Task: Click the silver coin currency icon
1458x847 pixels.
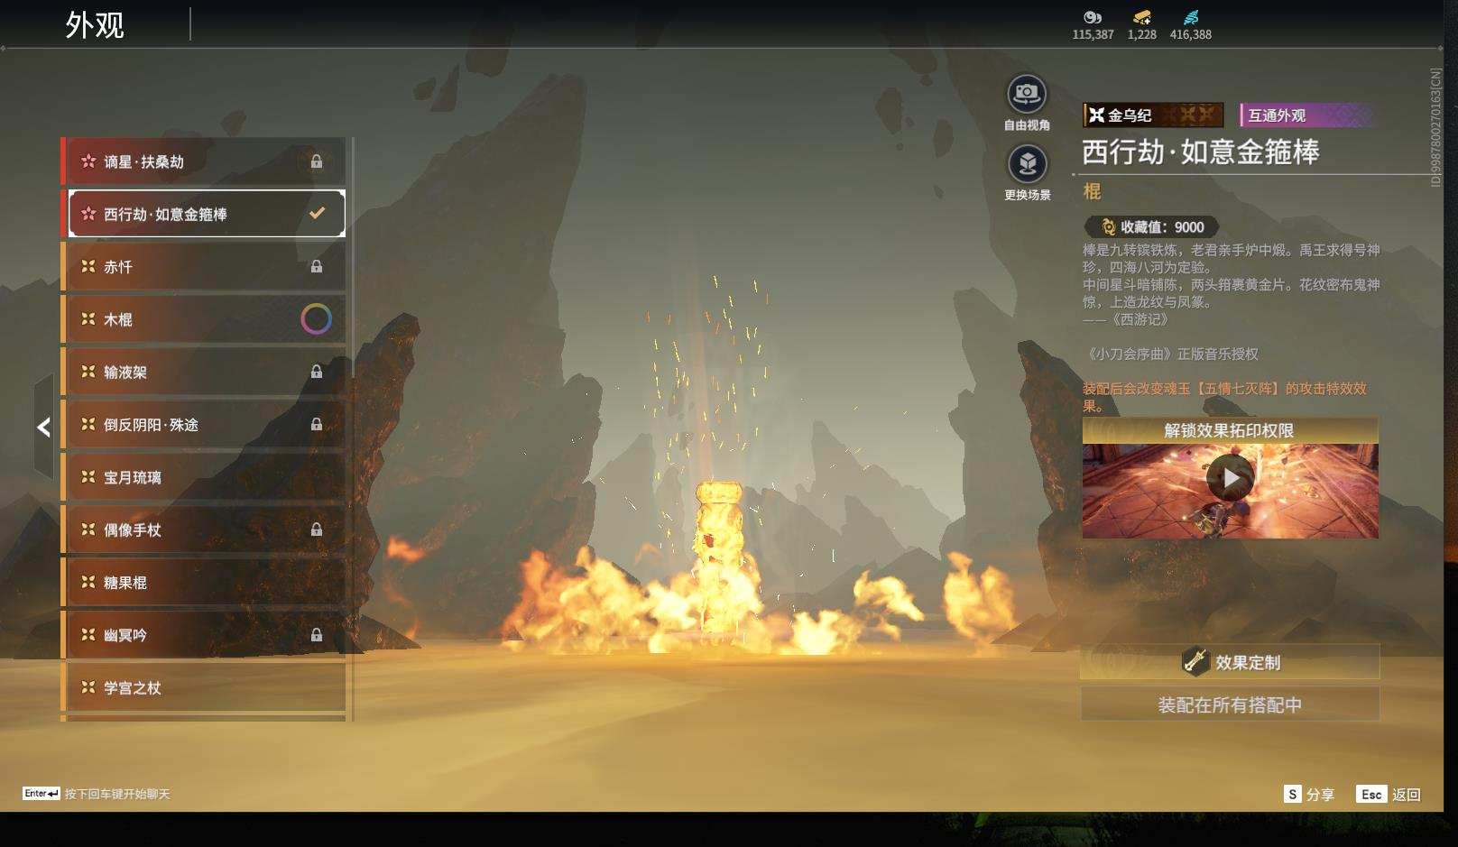Action: point(1093,17)
